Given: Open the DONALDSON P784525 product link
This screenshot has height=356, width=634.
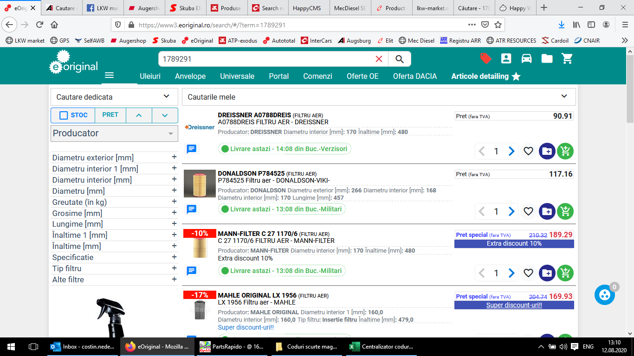Looking at the screenshot, I should tap(251, 173).
